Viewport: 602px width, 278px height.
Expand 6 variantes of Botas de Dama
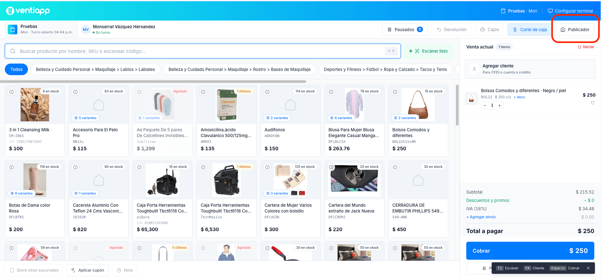(x=21, y=193)
